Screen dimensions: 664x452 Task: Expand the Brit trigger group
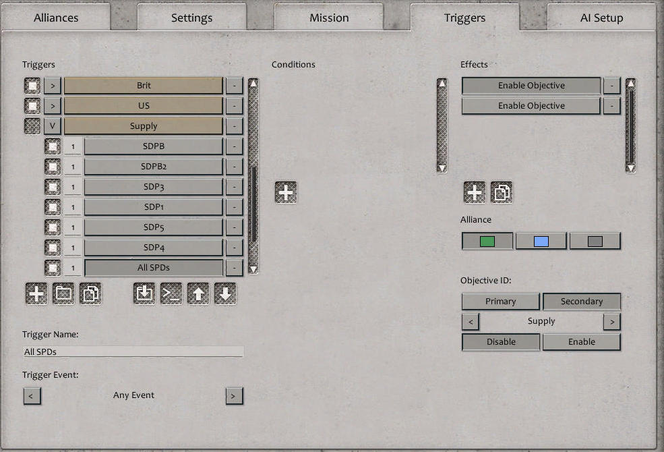coord(53,86)
